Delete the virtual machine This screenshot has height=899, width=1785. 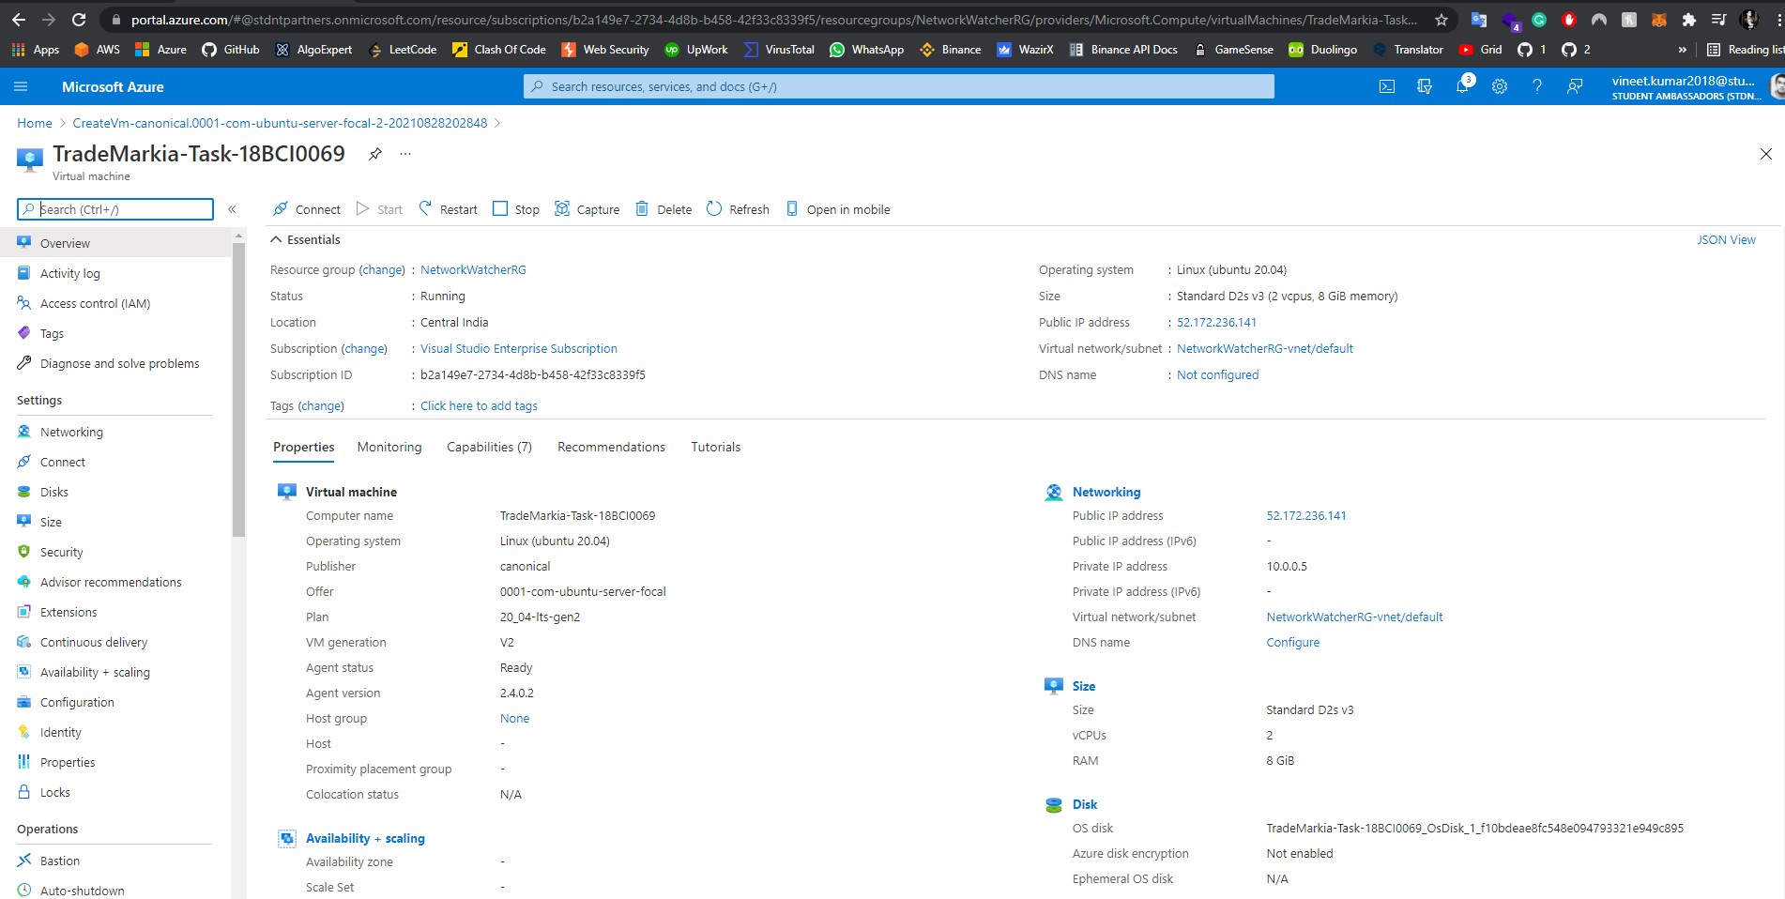pyautogui.click(x=664, y=209)
